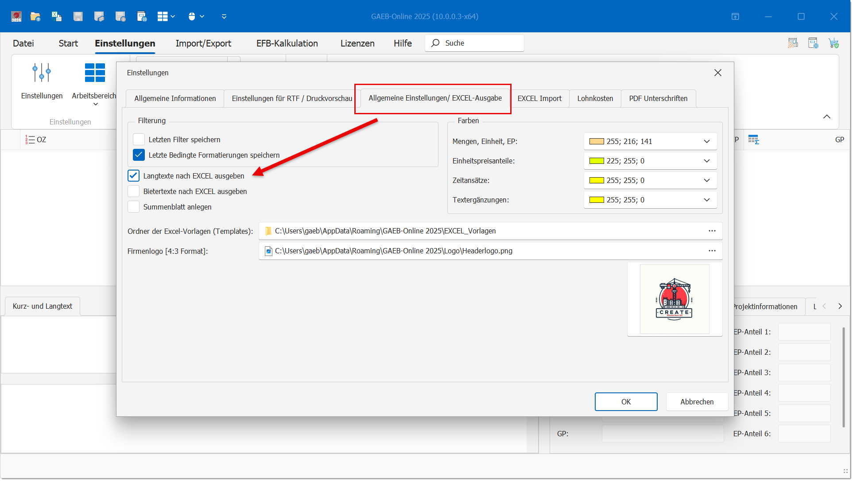Click the Arbeitsbereich grid icon
The image size is (853, 481).
[x=95, y=73]
